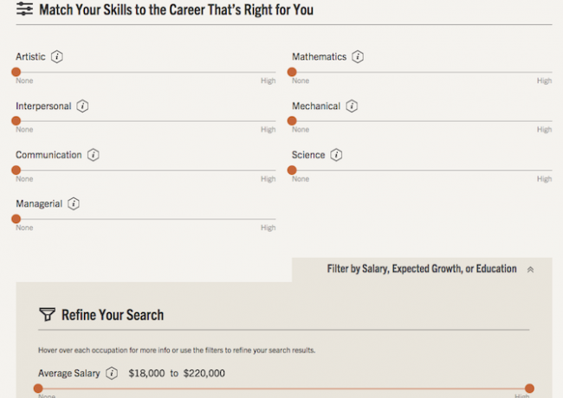Click the Average Salary info icon
The height and width of the screenshot is (398, 563).
tap(112, 373)
